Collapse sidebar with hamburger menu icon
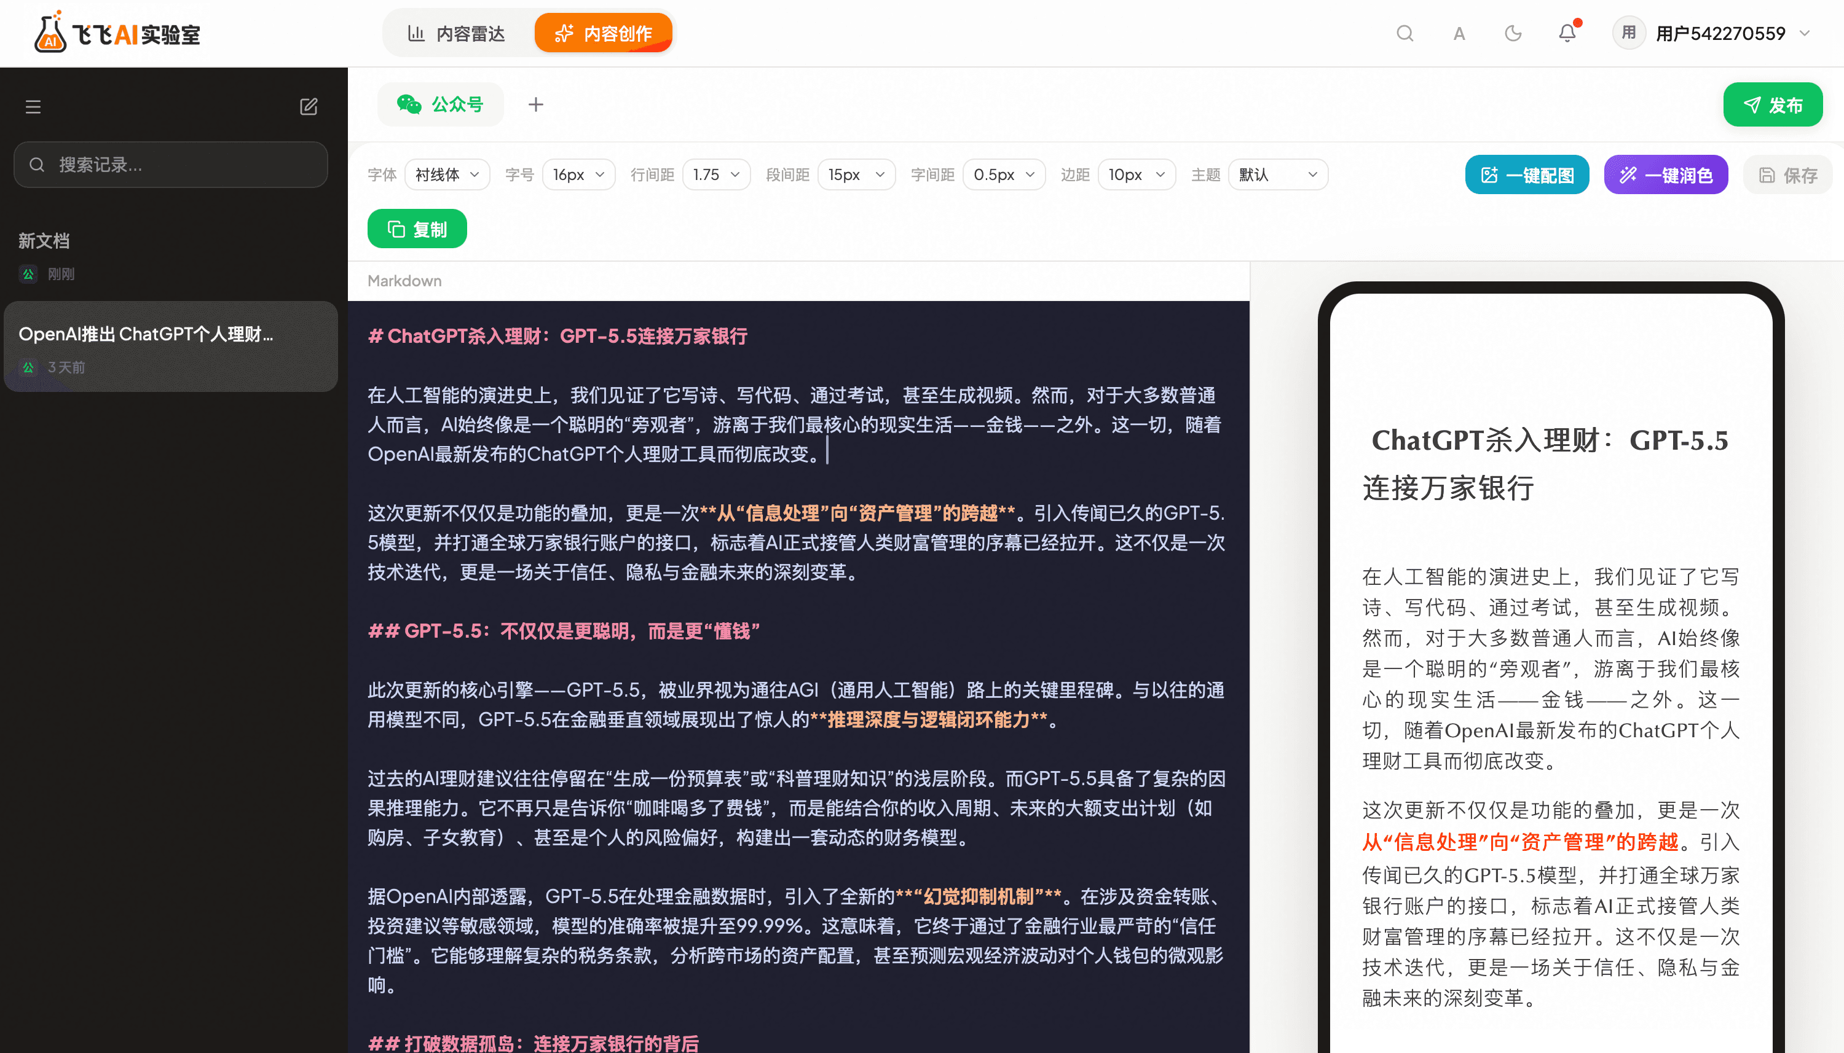The image size is (1844, 1053). [33, 107]
